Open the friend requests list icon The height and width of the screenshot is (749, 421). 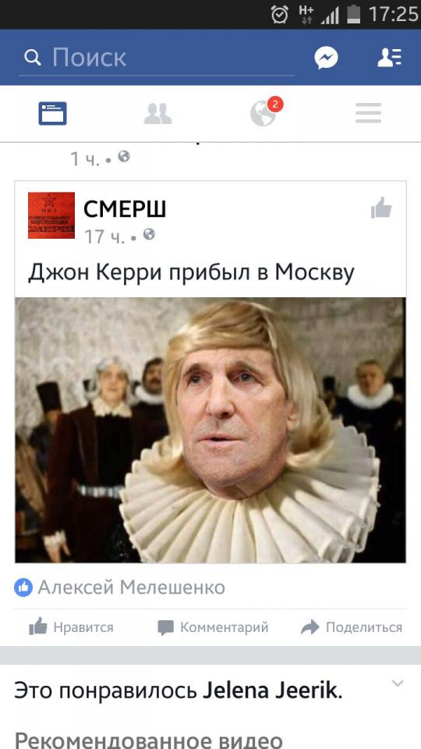coord(390,58)
